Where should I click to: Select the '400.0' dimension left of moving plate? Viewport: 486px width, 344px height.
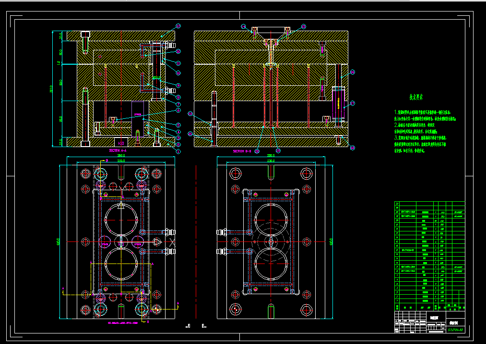pos(58,241)
